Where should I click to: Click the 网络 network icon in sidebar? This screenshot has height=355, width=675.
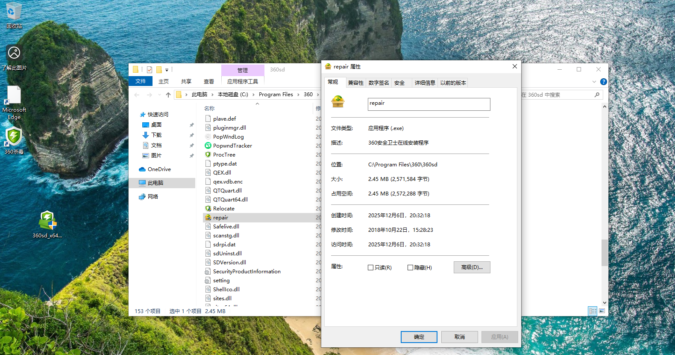click(x=142, y=197)
